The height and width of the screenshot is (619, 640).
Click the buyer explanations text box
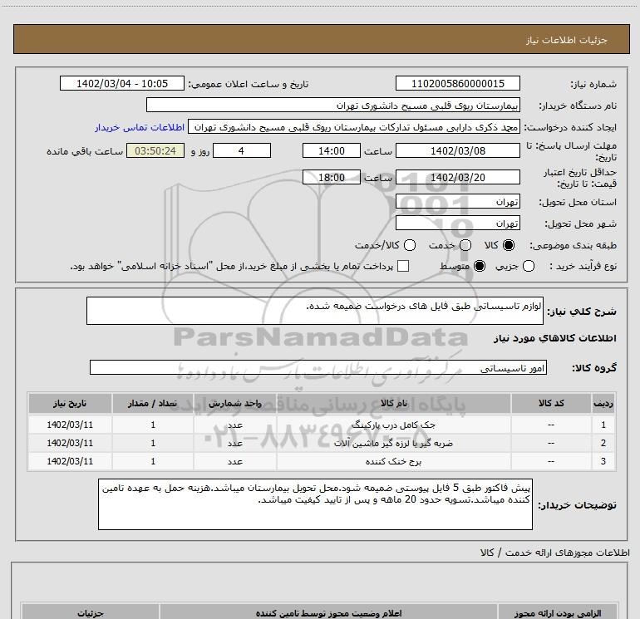[x=315, y=504]
